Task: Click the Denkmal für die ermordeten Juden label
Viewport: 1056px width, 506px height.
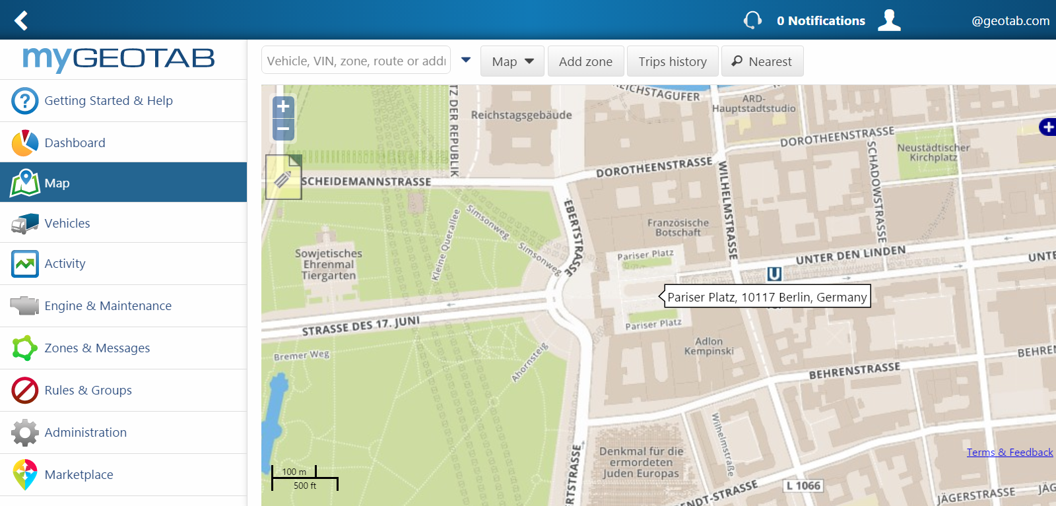Action: (641, 462)
